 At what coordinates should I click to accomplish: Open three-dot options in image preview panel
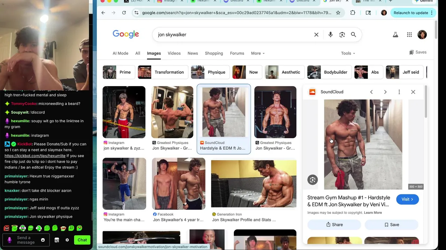[399, 92]
